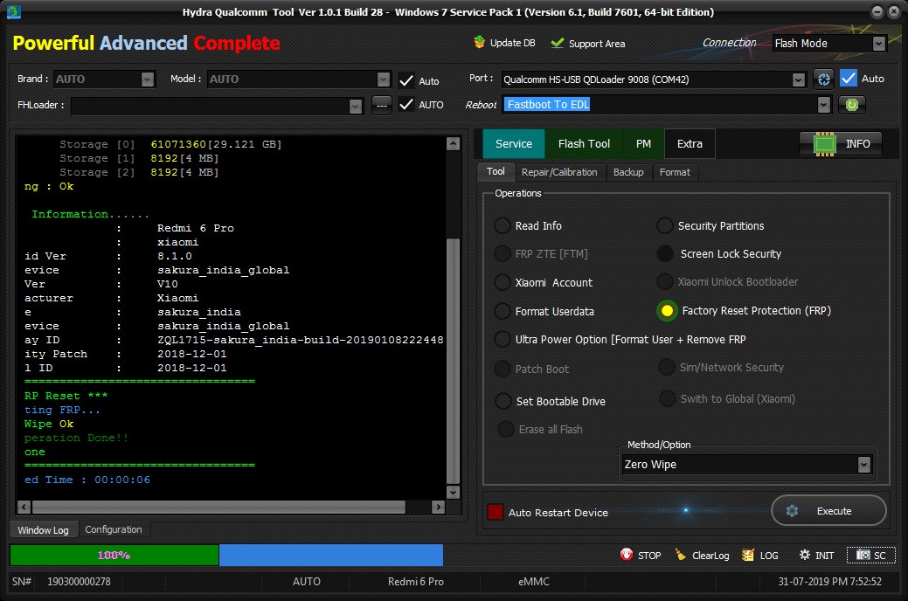
Task: Select Ultra Power Option radio
Action: (502, 339)
